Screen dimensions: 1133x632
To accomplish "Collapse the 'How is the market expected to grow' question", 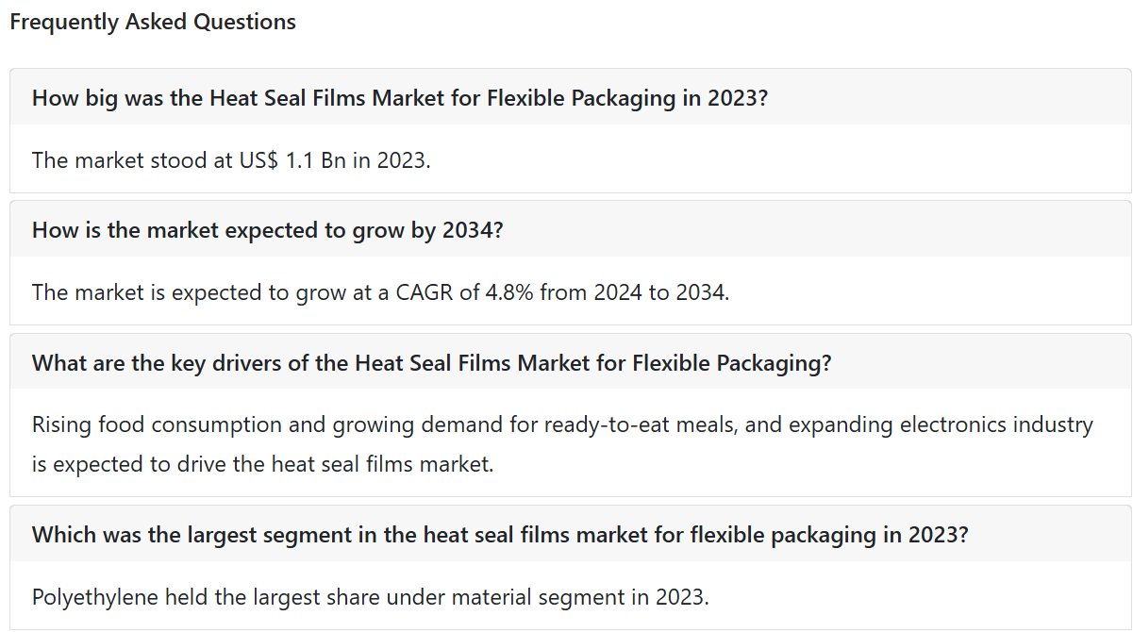I will tap(571, 229).
